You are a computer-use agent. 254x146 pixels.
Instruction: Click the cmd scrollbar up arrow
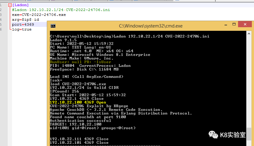pyautogui.click(x=249, y=34)
